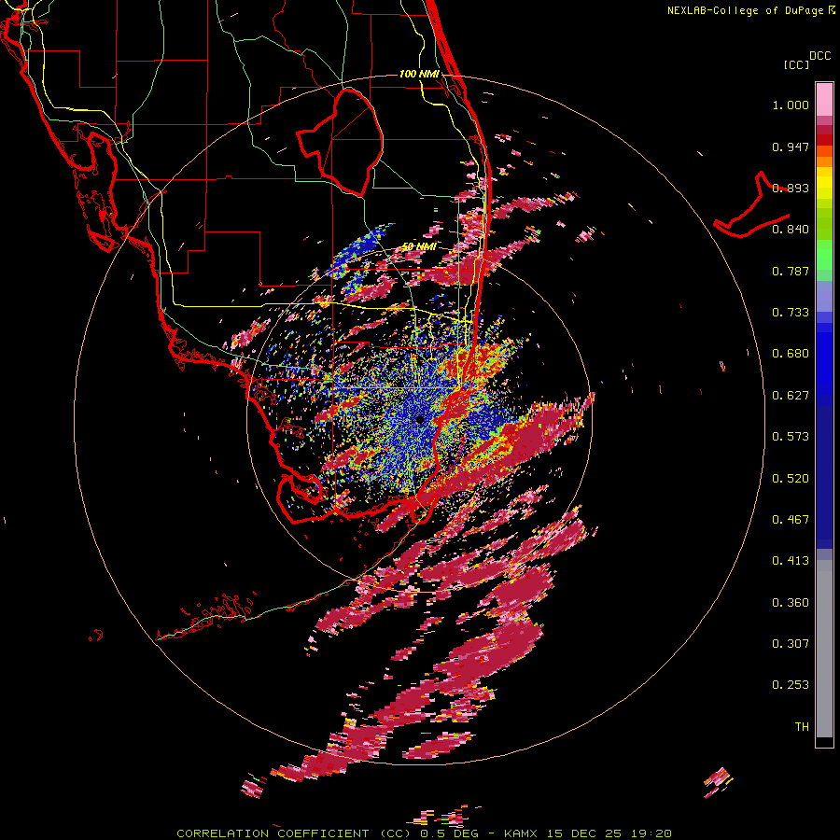Click the 0.893 color scale value

(791, 188)
